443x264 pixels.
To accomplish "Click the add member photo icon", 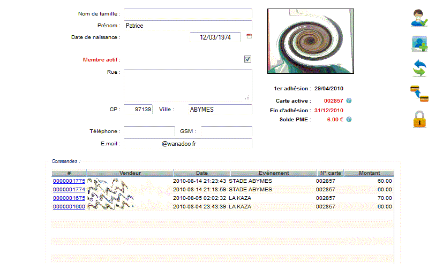I will [419, 44].
